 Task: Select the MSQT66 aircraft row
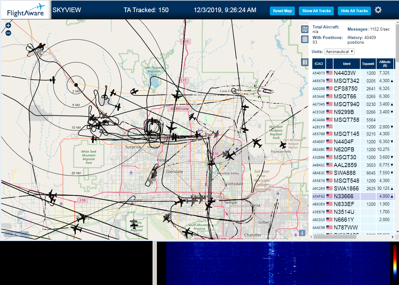353,96
